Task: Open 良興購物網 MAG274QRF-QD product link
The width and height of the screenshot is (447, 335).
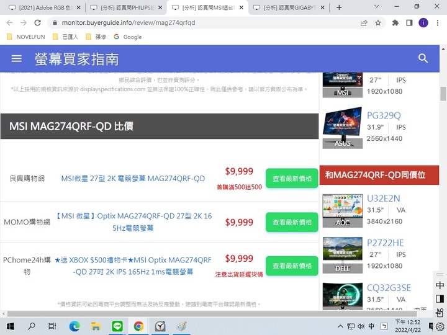Action: point(133,179)
